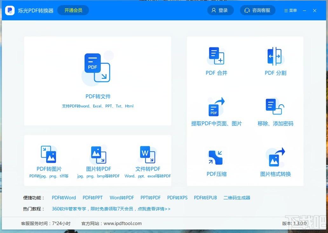Click the 文件转PDF label text
328x233 pixels.
148,169
